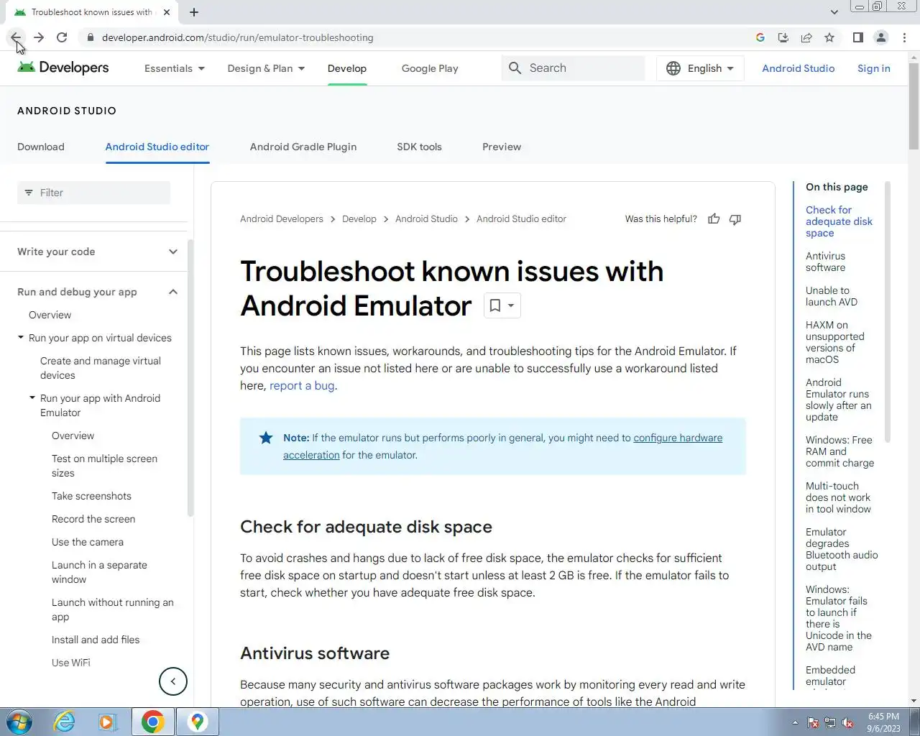Click the browser back arrow
920x736 pixels.
coord(16,37)
